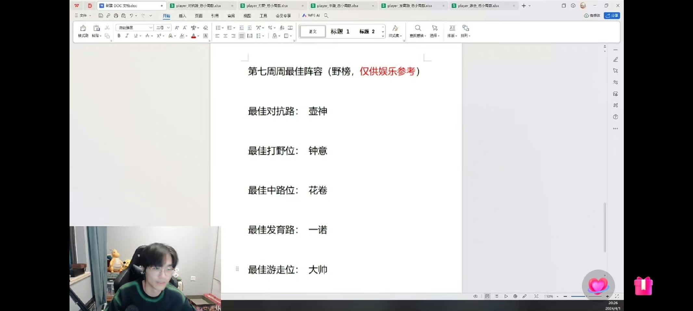
Task: Switch to the References (引用) tab
Action: [215, 16]
